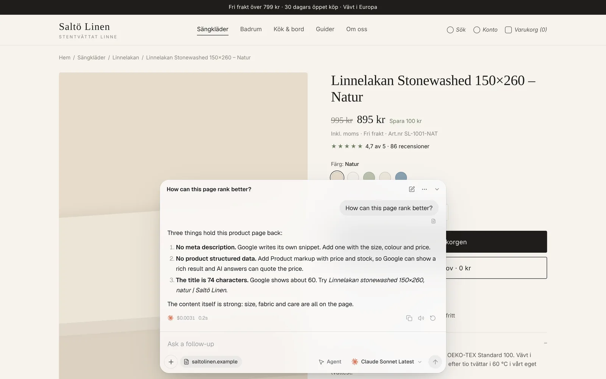
Task: Select the sage green color swatch
Action: pyautogui.click(x=369, y=177)
